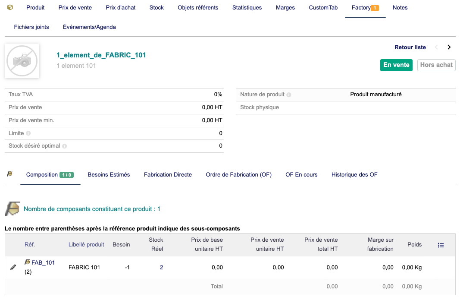Edit the FAB_101 component with pencil icon
460x300 pixels.
[x=13, y=267]
